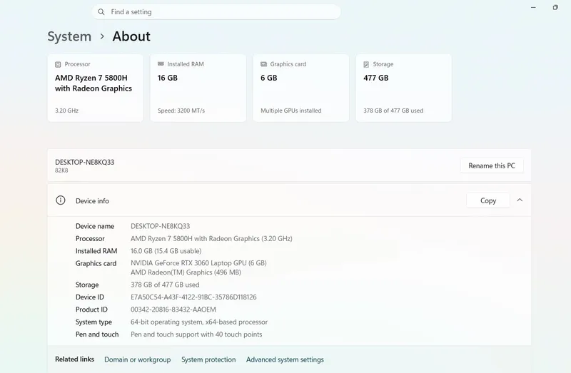Click NVIDIA GeForce RTX 3060 Laptop GPU text
571x373 pixels.
pos(198,263)
